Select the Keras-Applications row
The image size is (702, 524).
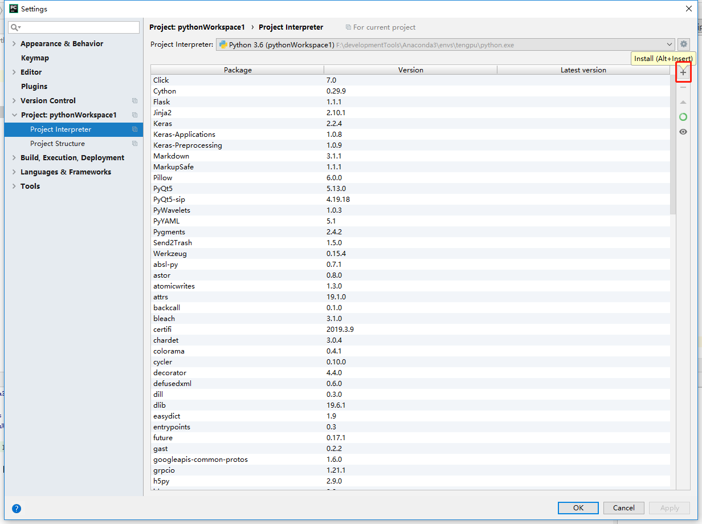(410, 135)
